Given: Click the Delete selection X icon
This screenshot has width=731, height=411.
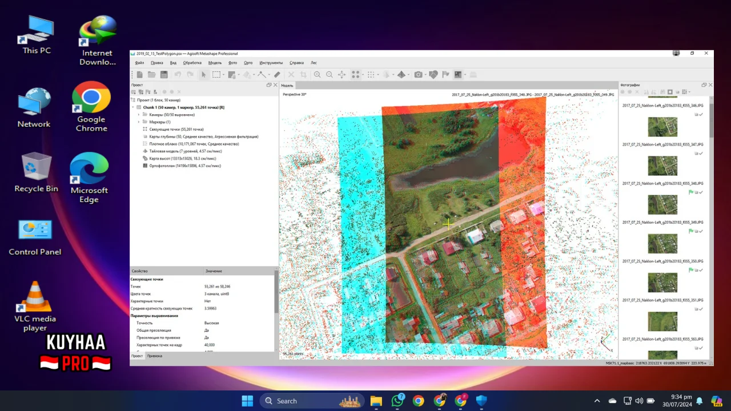Looking at the screenshot, I should point(291,74).
